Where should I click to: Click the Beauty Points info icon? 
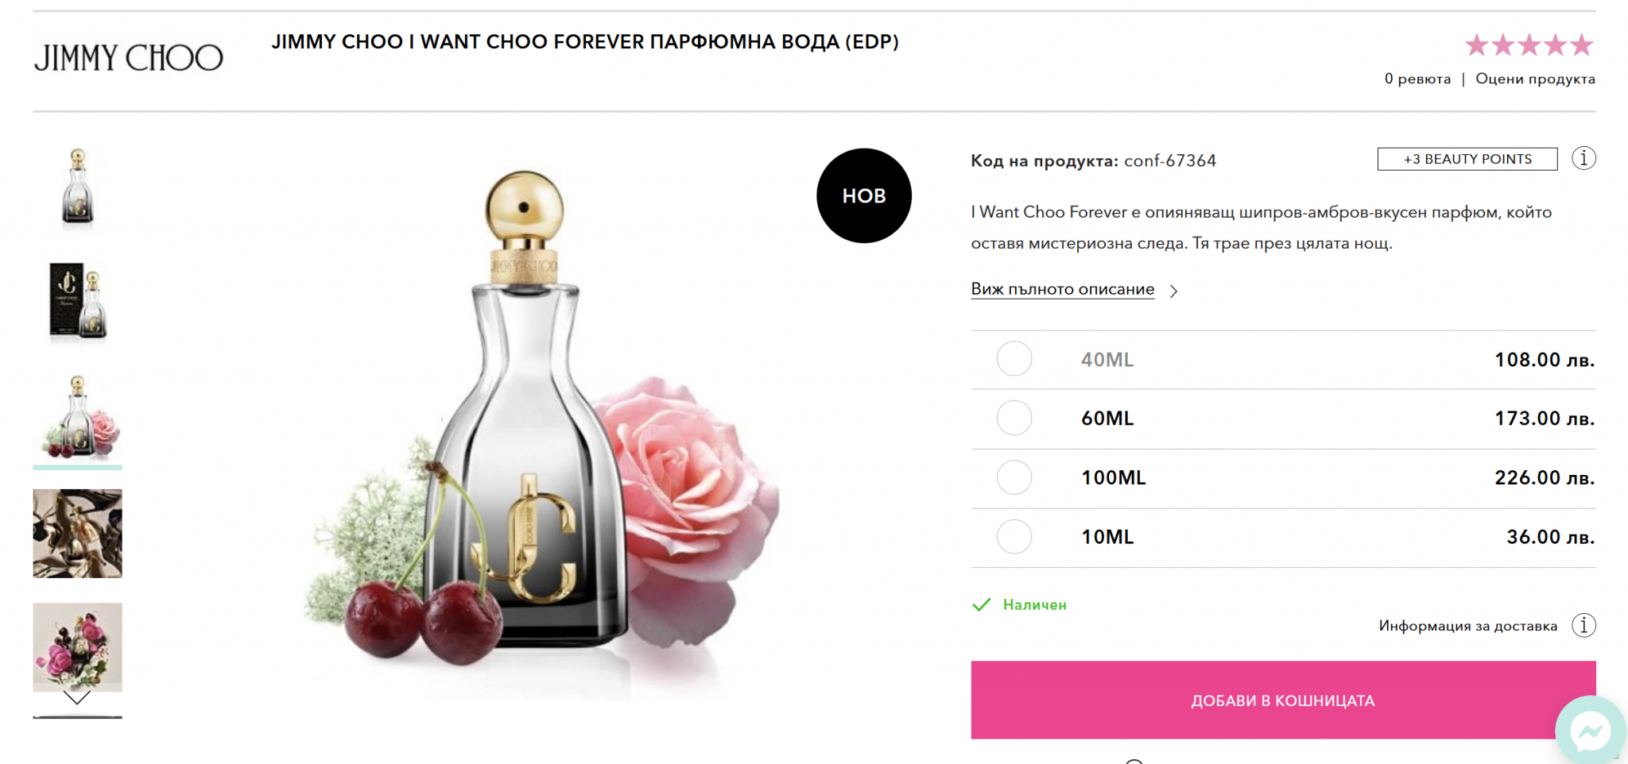click(x=1583, y=158)
